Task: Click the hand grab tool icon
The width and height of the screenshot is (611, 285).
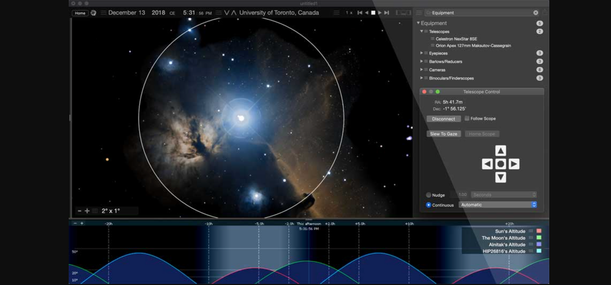Action: click(93, 13)
